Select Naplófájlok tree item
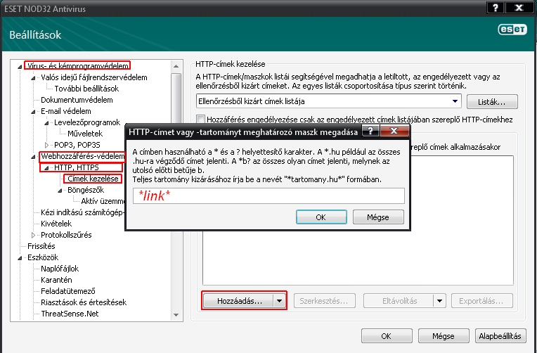This screenshot has height=353, width=537. tap(60, 269)
